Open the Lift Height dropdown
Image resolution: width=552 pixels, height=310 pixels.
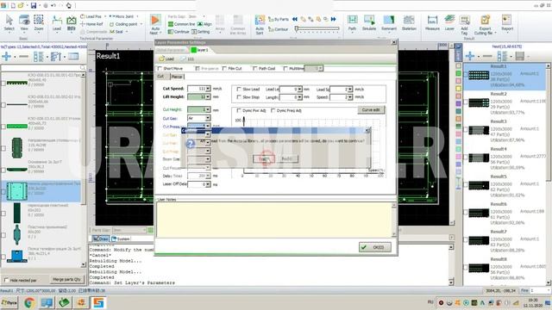(x=208, y=96)
